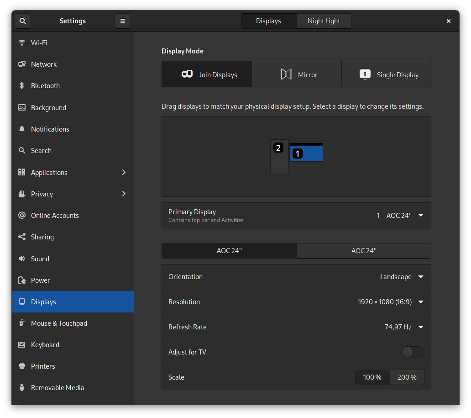471x418 pixels.
Task: Go to Background settings
Action: (73, 107)
